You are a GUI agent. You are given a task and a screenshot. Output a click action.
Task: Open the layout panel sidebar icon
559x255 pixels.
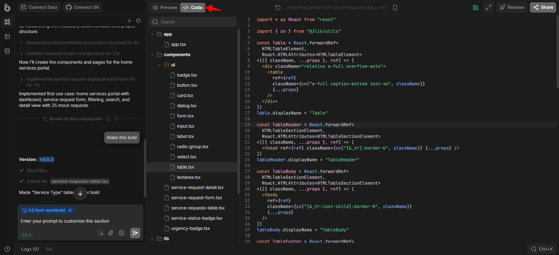pos(7,37)
